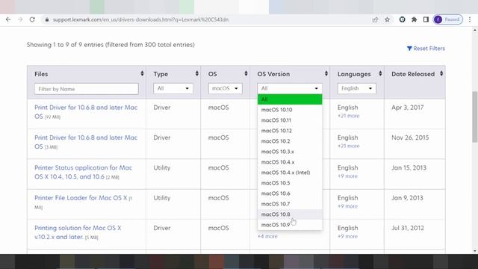This screenshot has height=269, width=478.
Task: Sort table by Type column arrows
Action: point(197,73)
